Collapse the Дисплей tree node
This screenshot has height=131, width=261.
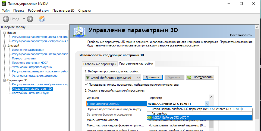5,46
